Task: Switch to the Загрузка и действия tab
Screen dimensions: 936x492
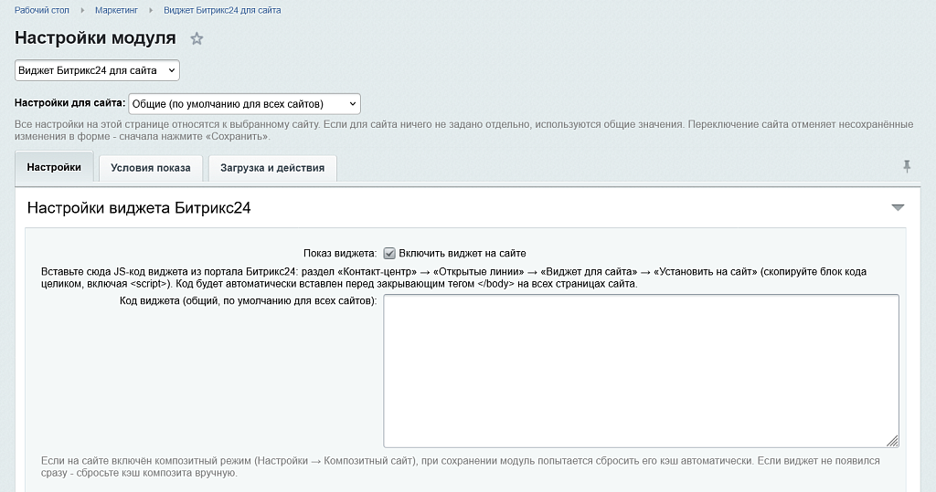Action: point(272,168)
